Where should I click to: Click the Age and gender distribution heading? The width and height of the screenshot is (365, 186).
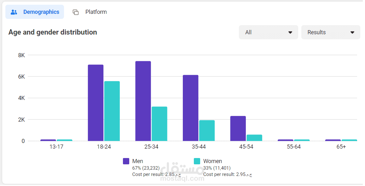pos(53,32)
